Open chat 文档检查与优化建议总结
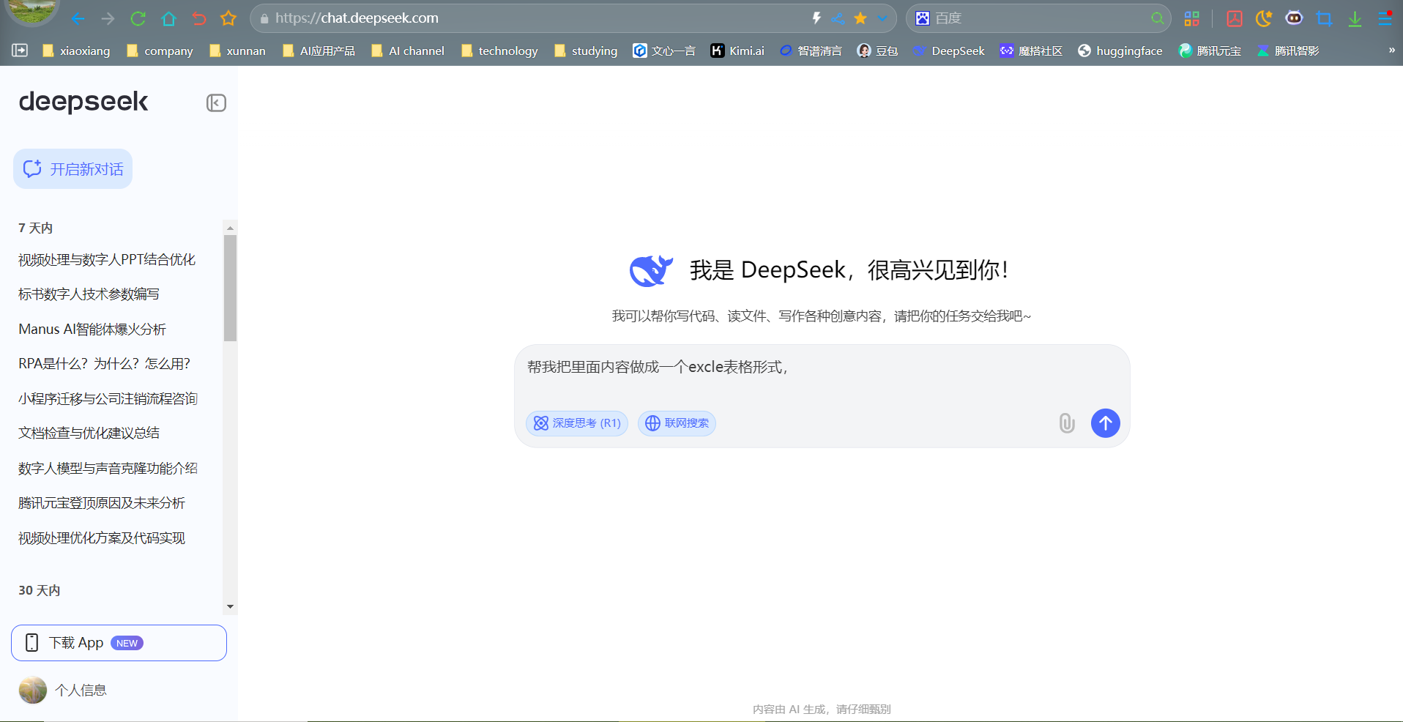 89,433
